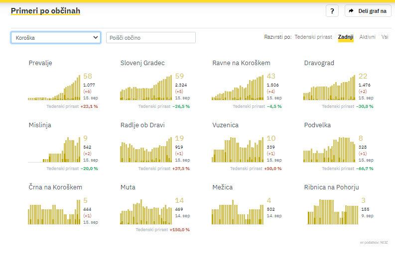Click the Mežica bar chart

tap(237, 212)
